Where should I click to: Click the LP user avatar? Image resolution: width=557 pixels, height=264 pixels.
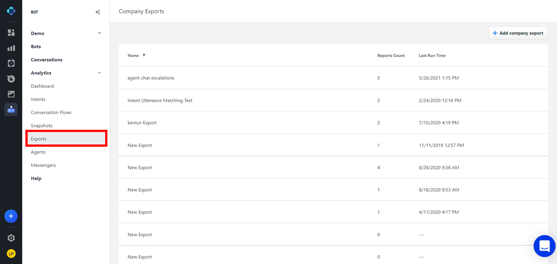coord(11,254)
